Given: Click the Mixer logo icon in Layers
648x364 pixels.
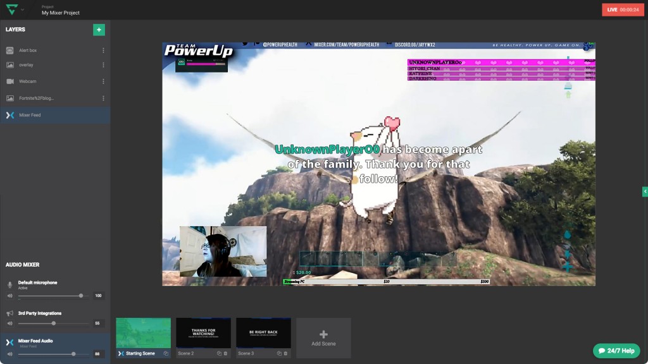Looking at the screenshot, I should click(x=10, y=115).
